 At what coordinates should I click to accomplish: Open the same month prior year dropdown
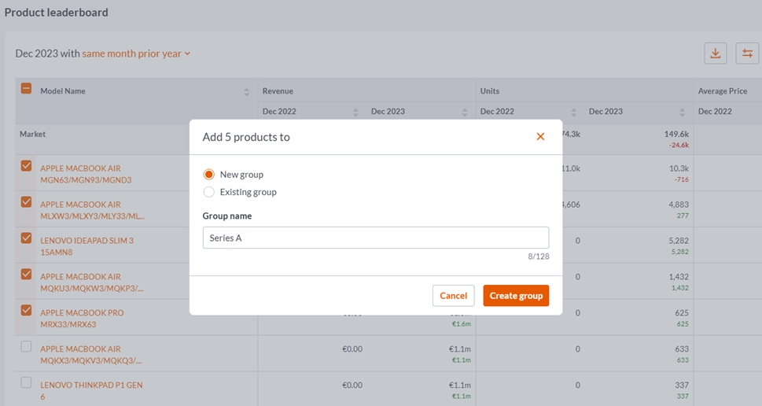pos(136,54)
